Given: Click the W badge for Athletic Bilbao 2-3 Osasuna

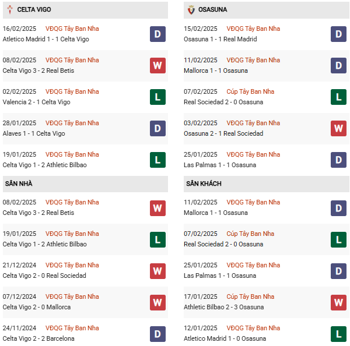Looking at the screenshot, I should tap(338, 302).
